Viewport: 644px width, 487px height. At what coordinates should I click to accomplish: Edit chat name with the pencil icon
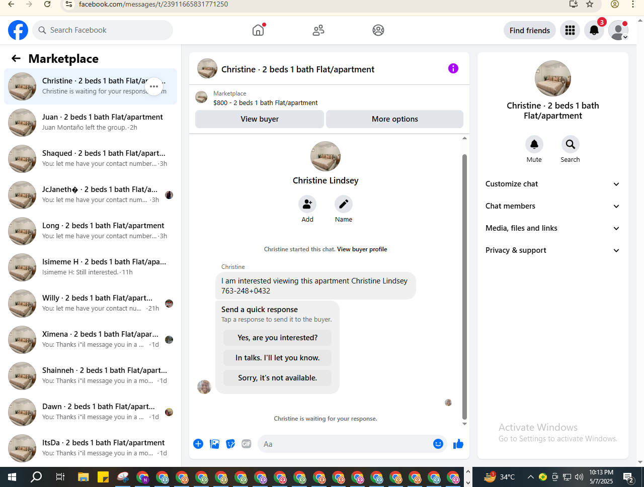344,204
